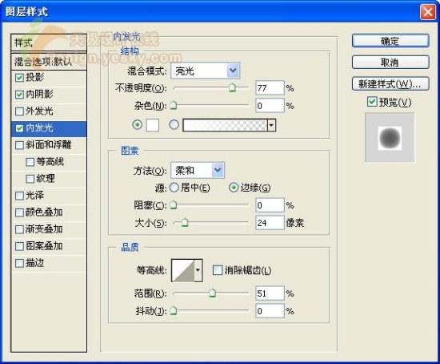Select the gradient radio button option
Viewport: 440px width, 364px height.
tap(174, 124)
